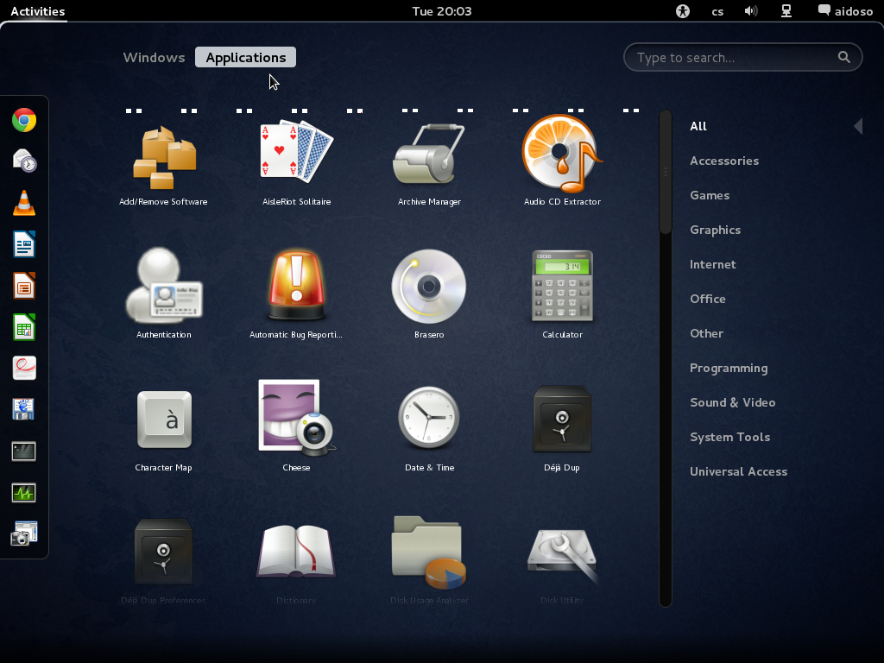The height and width of the screenshot is (663, 884).
Task: Open Déjà Dup Preferences
Action: coord(163,561)
